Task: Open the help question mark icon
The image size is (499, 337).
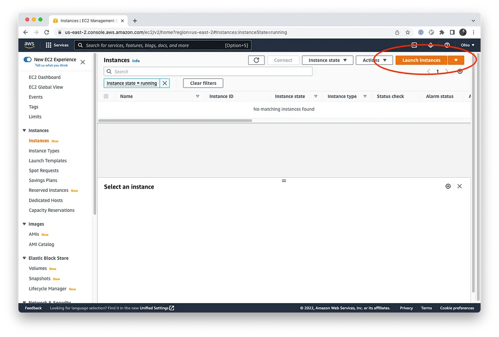Action: [447, 45]
